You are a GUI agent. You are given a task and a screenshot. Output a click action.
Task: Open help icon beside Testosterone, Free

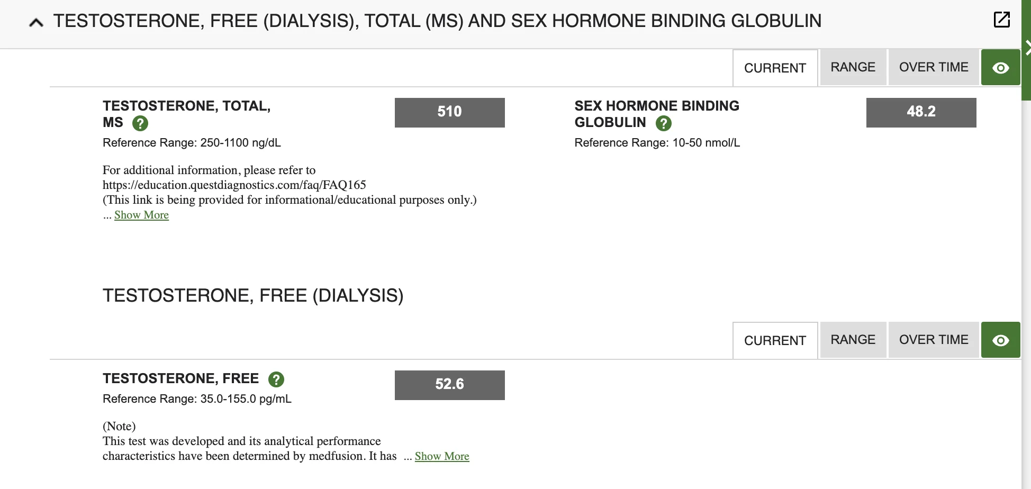pos(276,379)
